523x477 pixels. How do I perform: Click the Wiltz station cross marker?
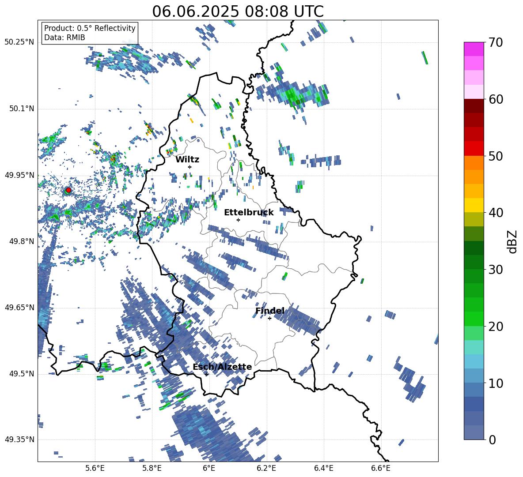[x=190, y=167]
